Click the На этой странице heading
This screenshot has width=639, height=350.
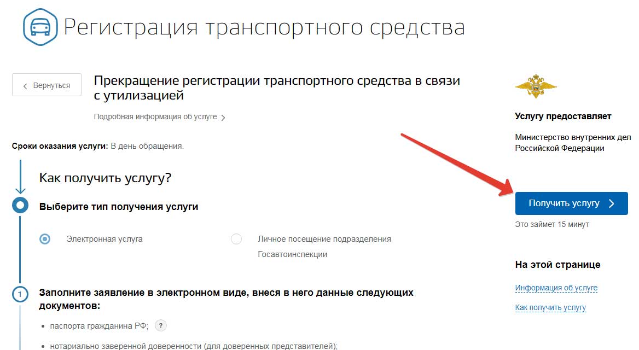pyautogui.click(x=557, y=265)
